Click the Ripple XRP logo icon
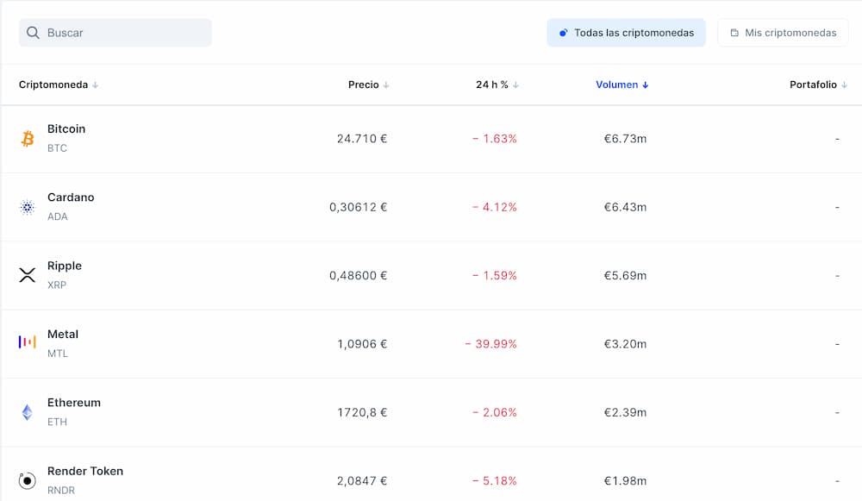The height and width of the screenshot is (501, 862). (28, 275)
